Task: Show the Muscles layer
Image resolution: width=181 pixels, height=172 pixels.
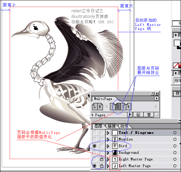Action: [94, 139]
